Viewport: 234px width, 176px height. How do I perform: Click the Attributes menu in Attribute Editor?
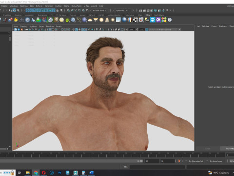point(223,26)
